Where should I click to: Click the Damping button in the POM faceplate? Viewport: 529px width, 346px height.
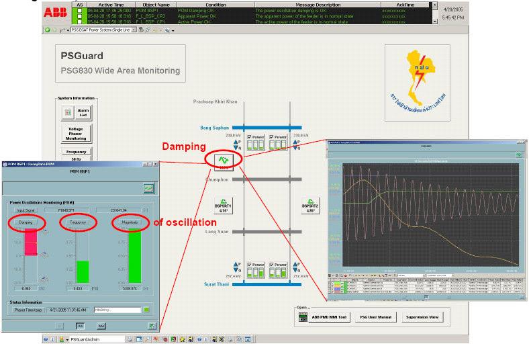point(26,222)
